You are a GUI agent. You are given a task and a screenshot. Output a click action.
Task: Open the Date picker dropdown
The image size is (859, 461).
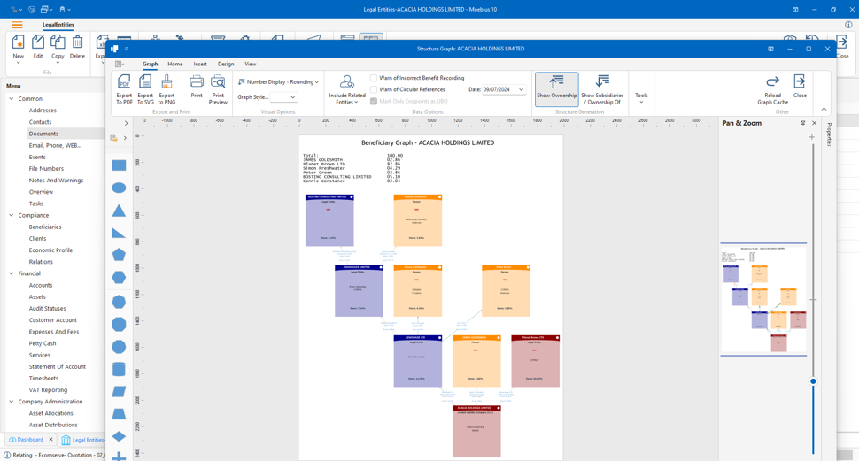coord(521,89)
